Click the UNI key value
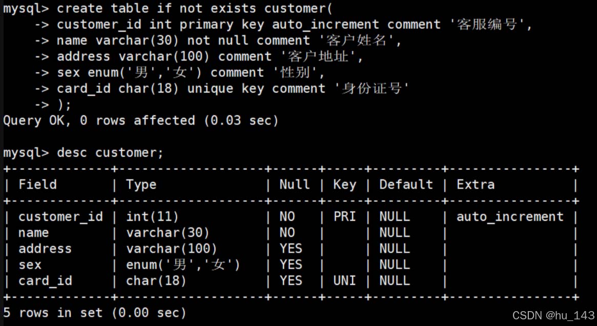Screen dimensions: 597x326 point(344,281)
